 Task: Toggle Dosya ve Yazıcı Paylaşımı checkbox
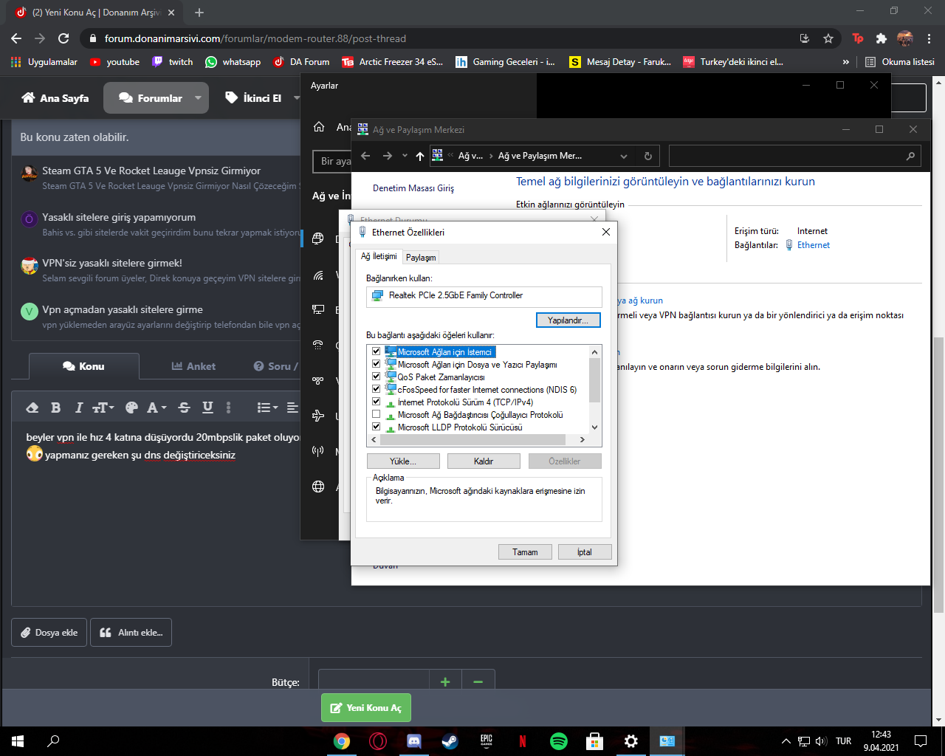[x=377, y=365]
